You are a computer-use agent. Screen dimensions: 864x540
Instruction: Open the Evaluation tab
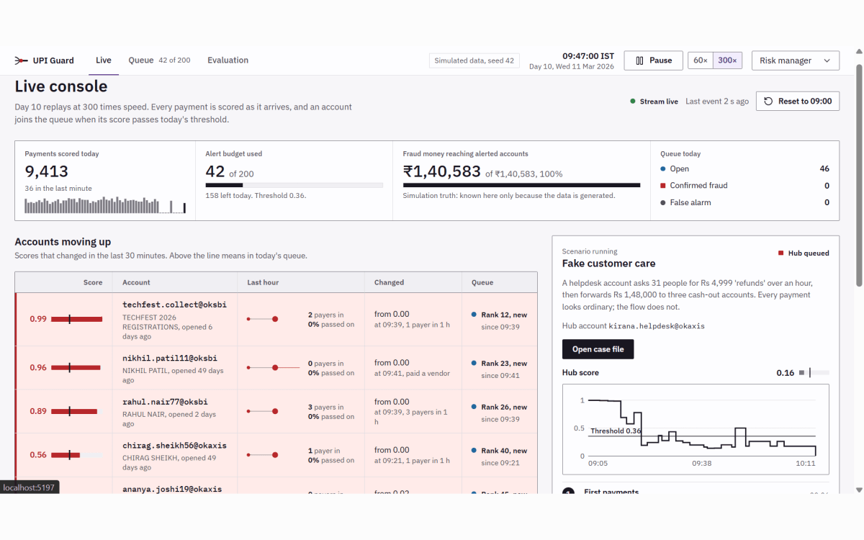point(228,60)
